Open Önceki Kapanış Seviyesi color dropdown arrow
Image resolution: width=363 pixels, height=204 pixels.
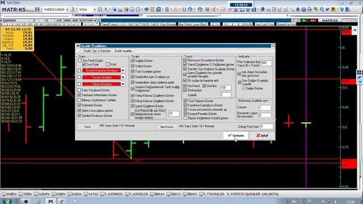123,70
